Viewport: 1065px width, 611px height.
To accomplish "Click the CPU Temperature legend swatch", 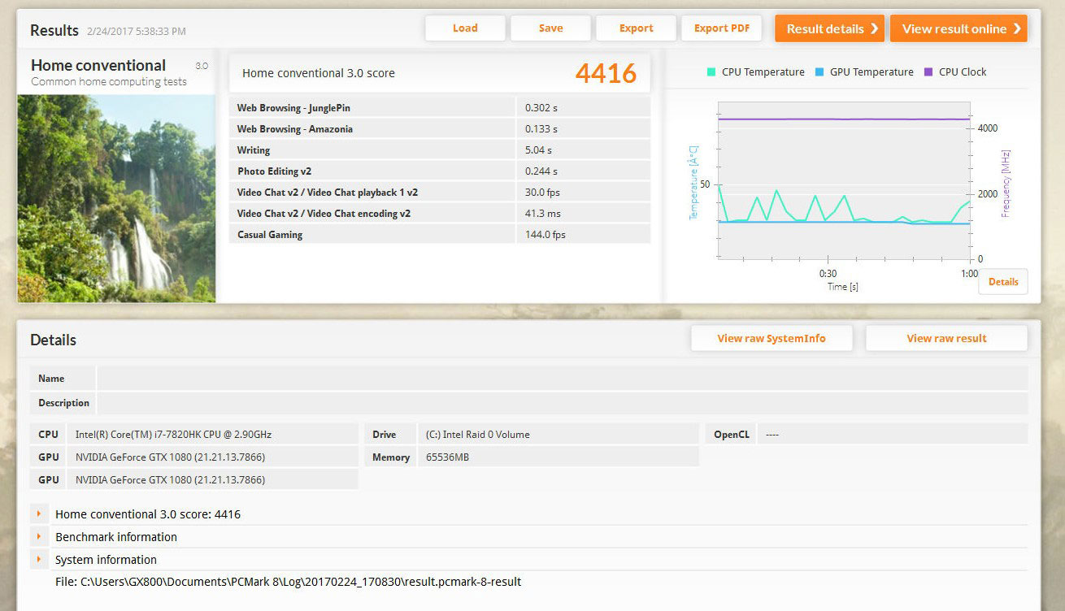I will tap(711, 72).
